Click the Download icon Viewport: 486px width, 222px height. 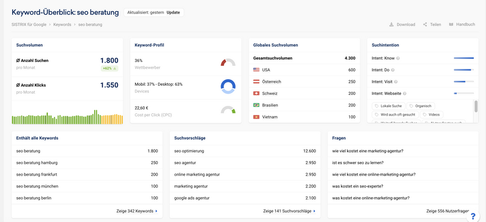pyautogui.click(x=391, y=24)
